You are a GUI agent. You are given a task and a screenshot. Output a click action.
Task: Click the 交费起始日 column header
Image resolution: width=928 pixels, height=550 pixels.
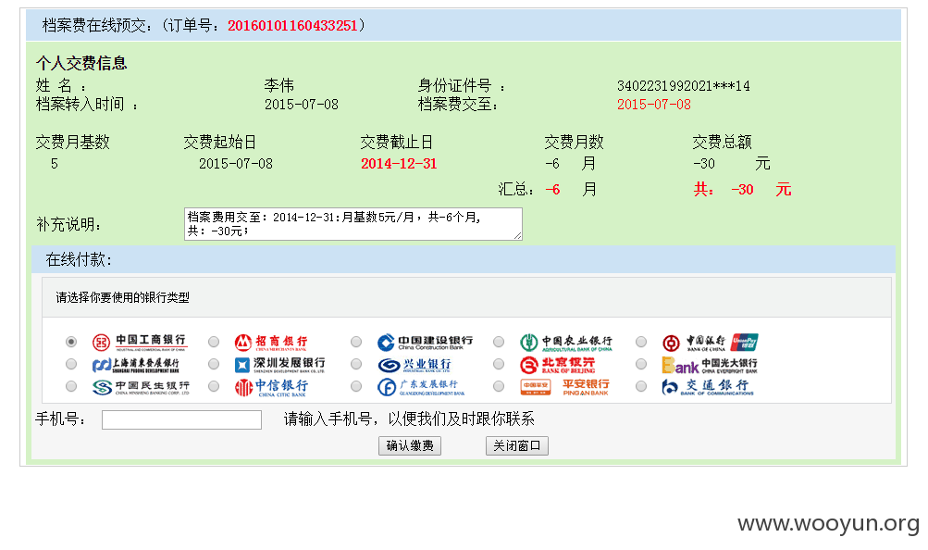pos(219,142)
